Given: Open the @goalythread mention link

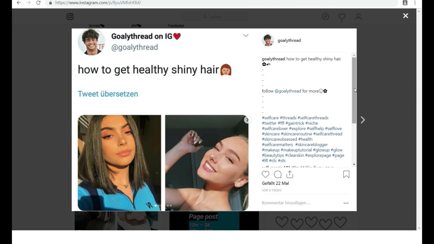Looking at the screenshot, I should click(288, 91).
